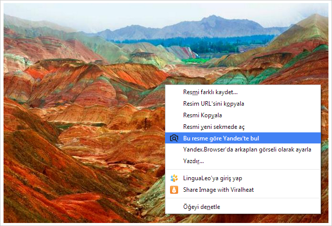This screenshot has height=226, width=332.
Task: Click the LinguaLeo paw icon
Action: click(x=174, y=178)
